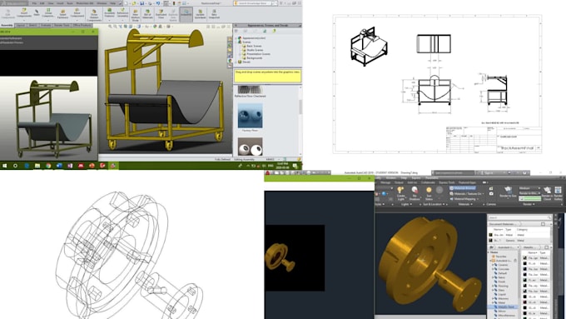The image size is (566, 319).
Task: Click Create Light in AutoCAD ribbon
Action: [x=400, y=193]
